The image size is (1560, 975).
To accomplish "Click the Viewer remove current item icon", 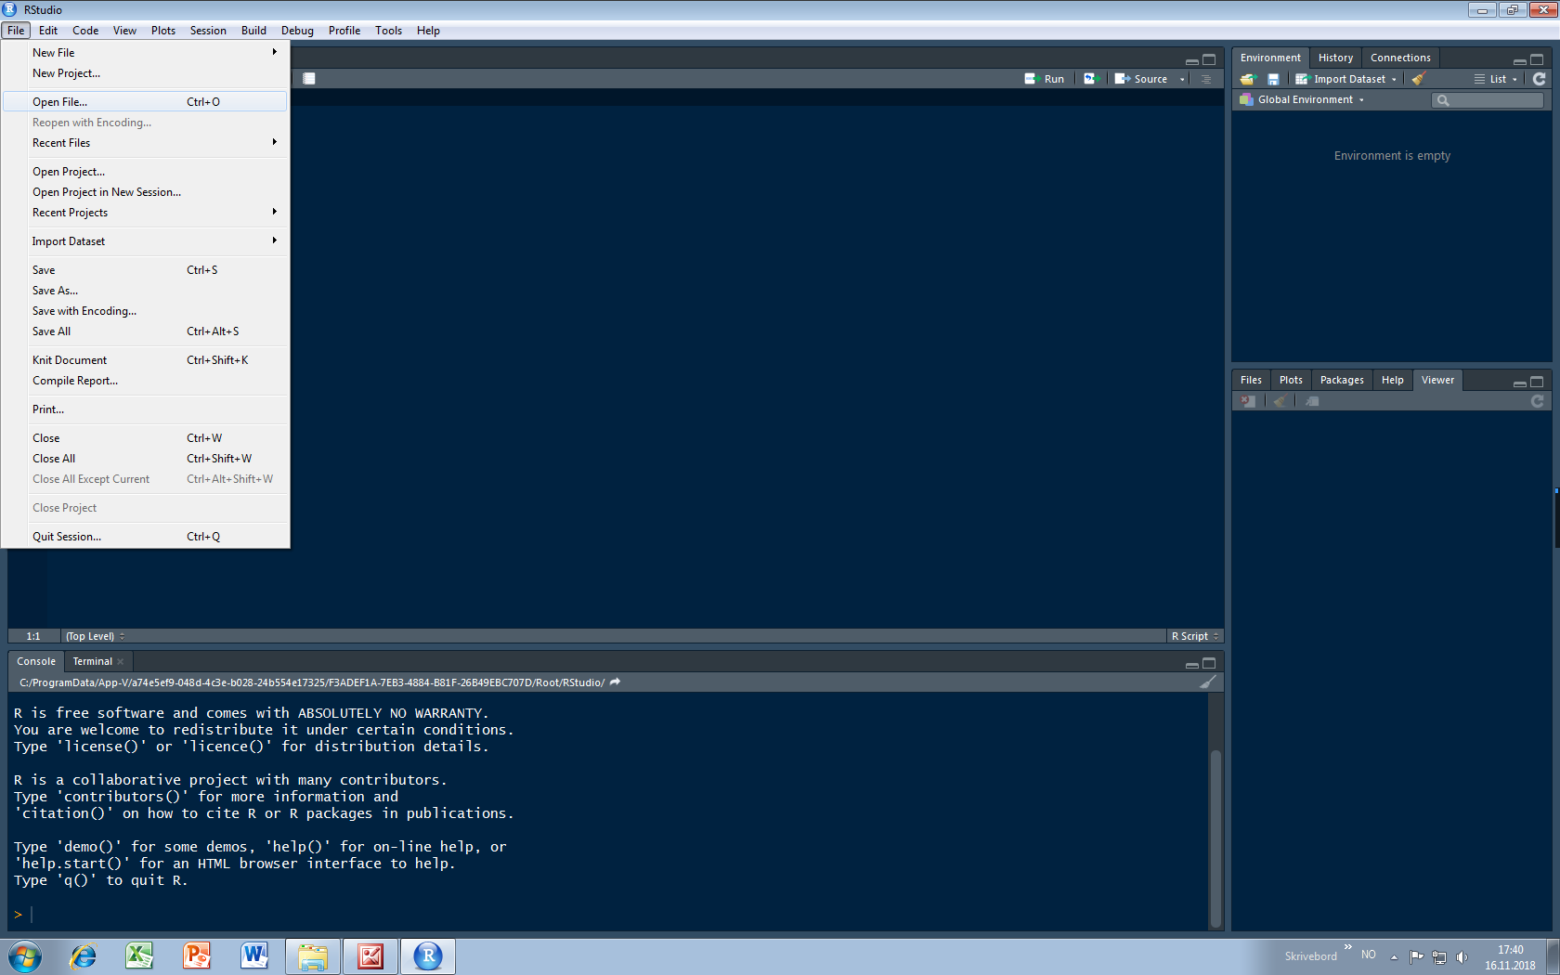I will (1248, 401).
